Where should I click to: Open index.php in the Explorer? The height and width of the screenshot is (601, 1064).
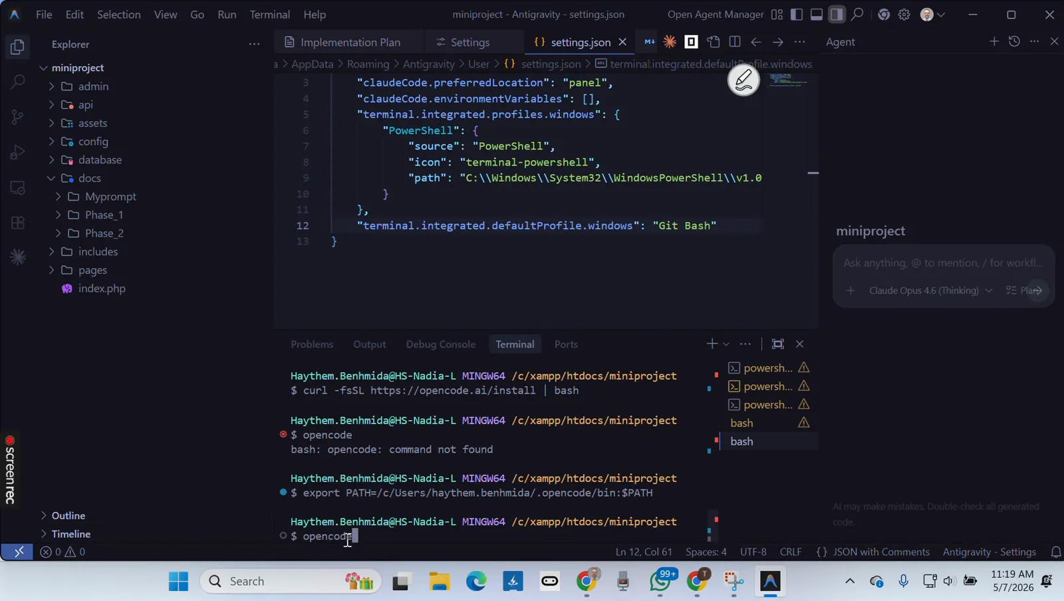point(102,289)
